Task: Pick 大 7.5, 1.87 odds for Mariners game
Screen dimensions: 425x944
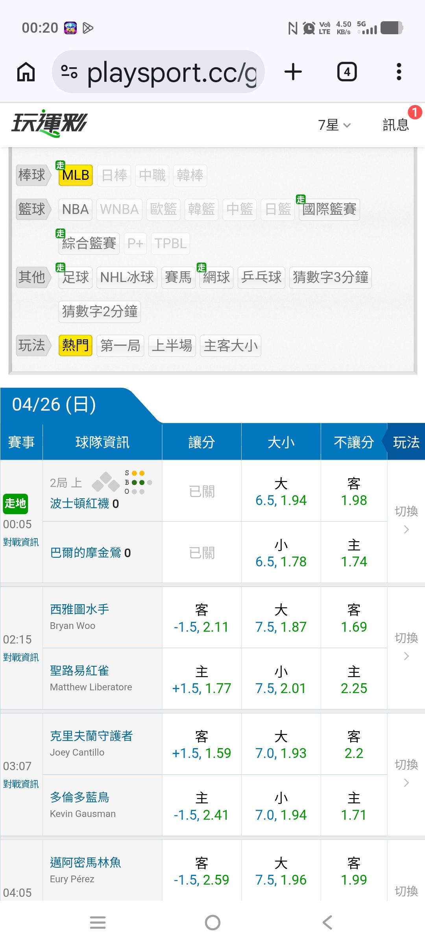Action: click(281, 618)
